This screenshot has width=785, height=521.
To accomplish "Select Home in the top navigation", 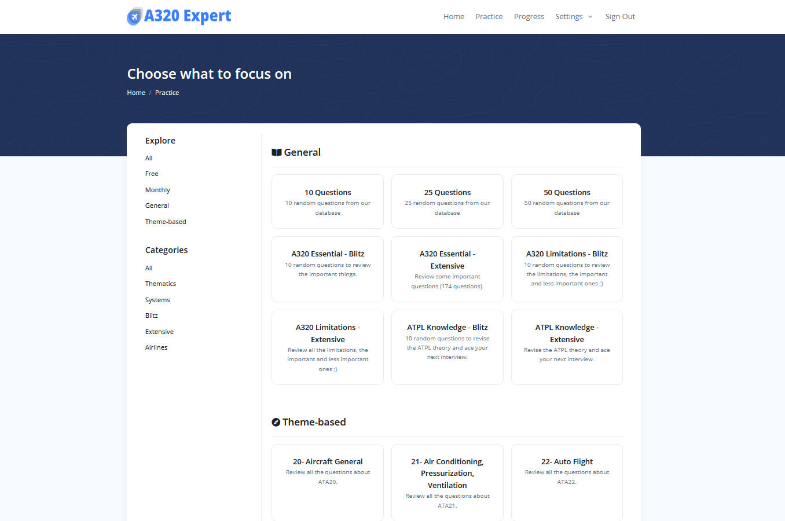I will [x=453, y=16].
